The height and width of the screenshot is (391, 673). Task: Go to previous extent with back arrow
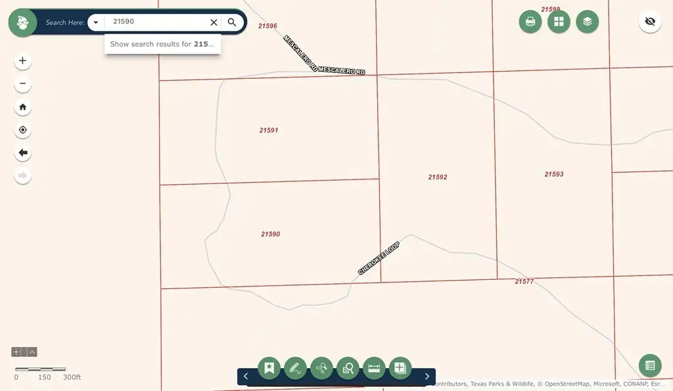(x=23, y=153)
